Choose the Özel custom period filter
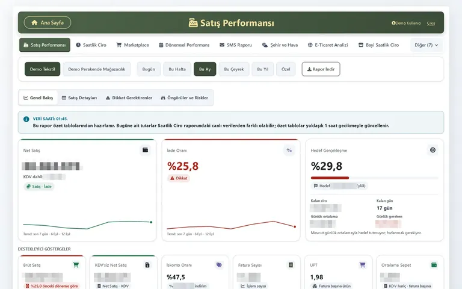 [286, 69]
